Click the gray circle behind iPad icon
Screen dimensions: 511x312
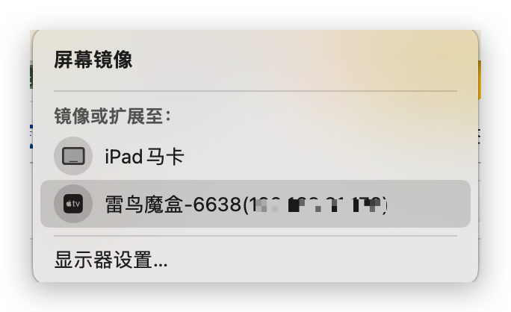[73, 156]
